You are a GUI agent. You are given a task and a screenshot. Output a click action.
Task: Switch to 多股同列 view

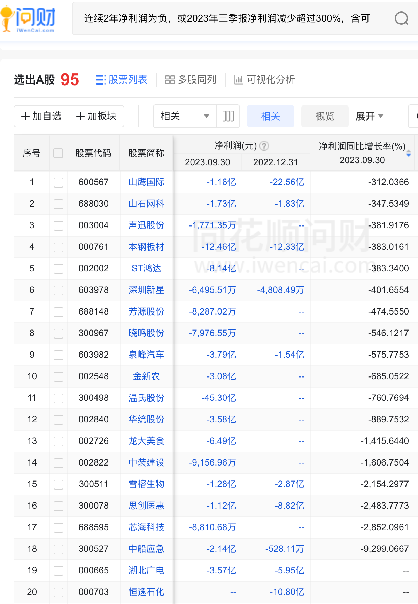[x=191, y=80]
